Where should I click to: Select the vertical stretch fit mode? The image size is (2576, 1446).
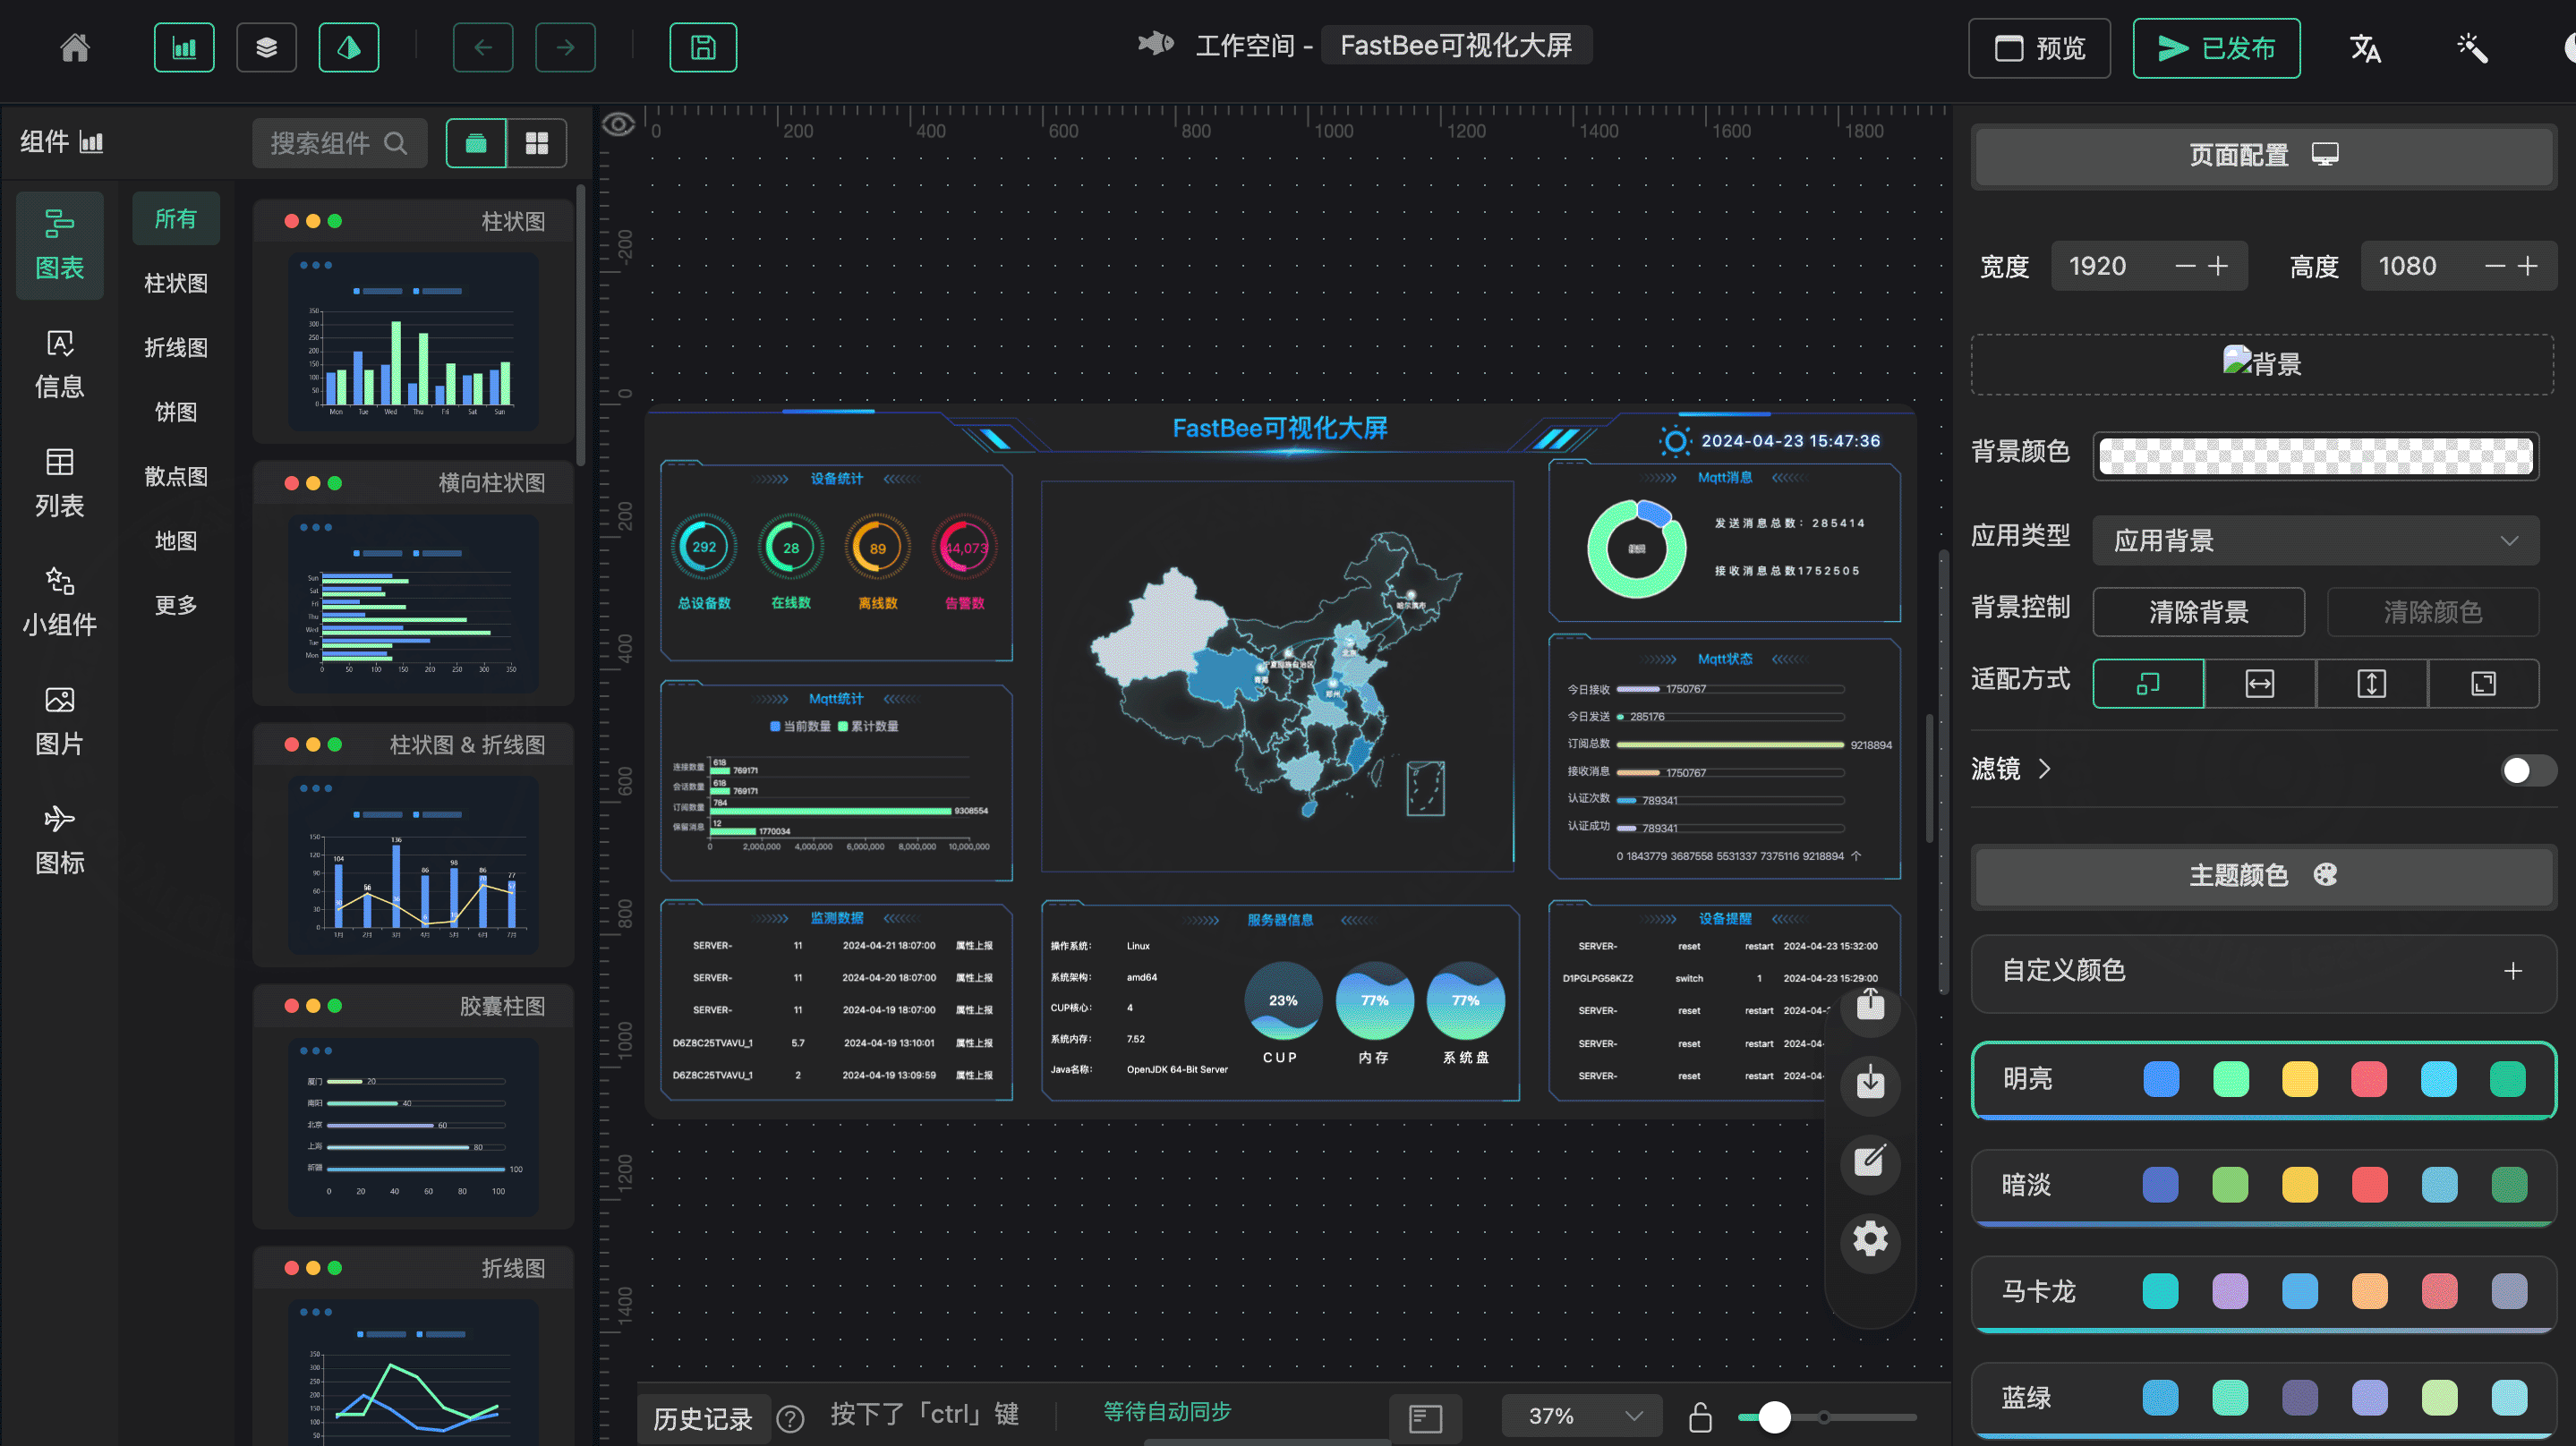pos(2372,684)
